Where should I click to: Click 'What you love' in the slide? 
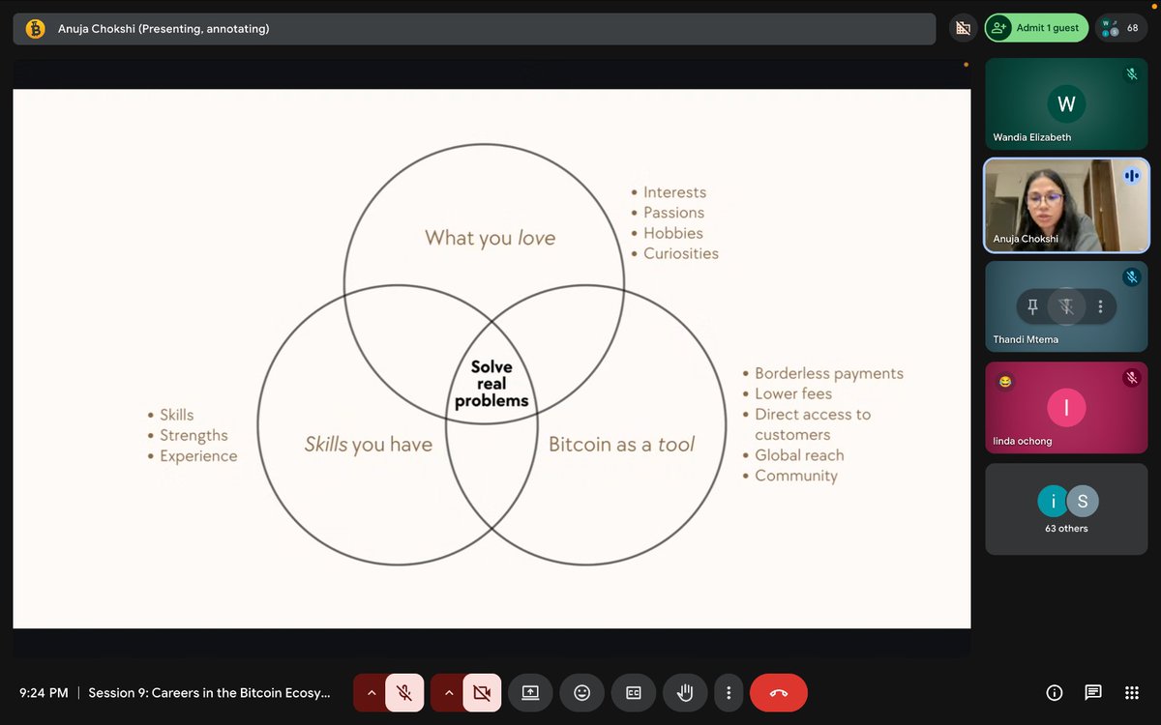click(491, 238)
